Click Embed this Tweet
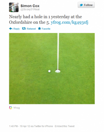This screenshot has height=132, width=104. (x=65, y=126)
